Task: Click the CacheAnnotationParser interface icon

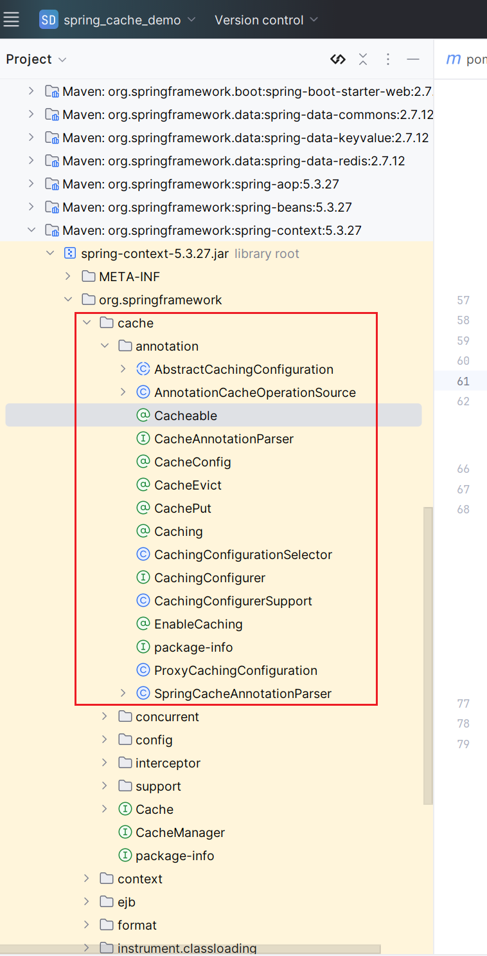Action: (x=143, y=439)
